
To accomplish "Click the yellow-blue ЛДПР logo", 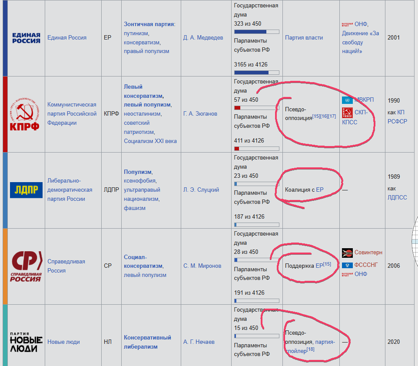I will pos(26,190).
